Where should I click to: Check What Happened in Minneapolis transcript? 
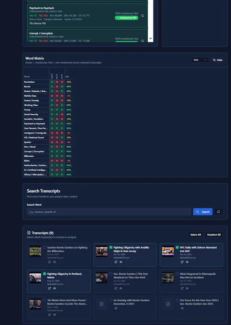click(177, 273)
